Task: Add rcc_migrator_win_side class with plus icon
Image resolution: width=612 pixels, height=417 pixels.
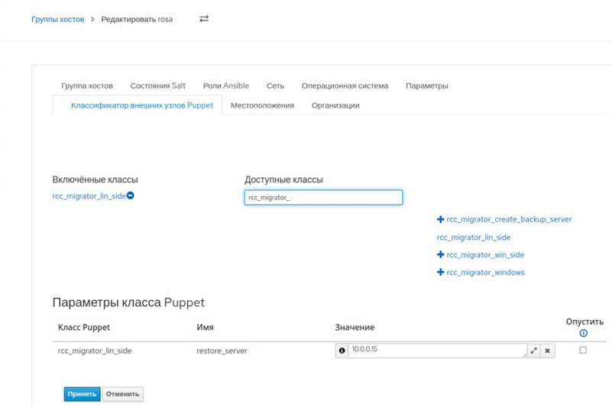Action: coord(441,255)
